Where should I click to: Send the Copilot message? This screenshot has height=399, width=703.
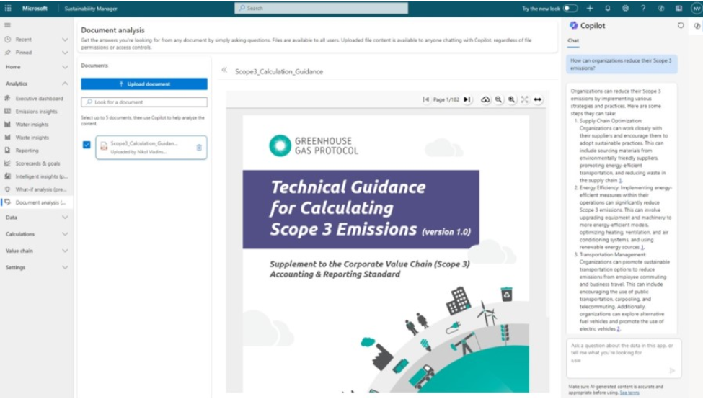[x=672, y=370]
